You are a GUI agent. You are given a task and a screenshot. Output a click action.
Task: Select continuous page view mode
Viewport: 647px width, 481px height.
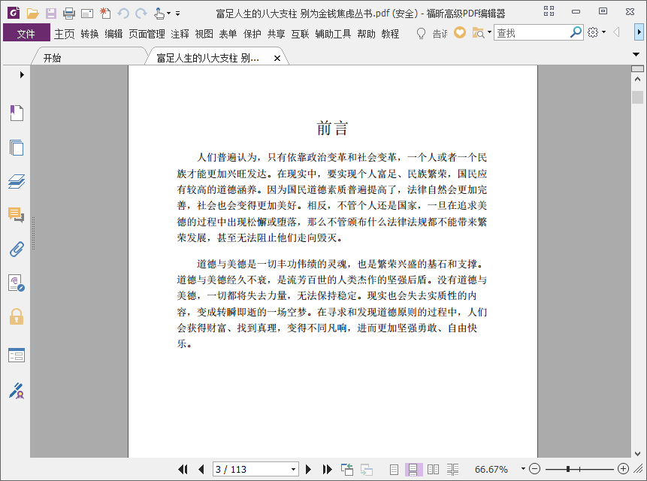(x=413, y=469)
